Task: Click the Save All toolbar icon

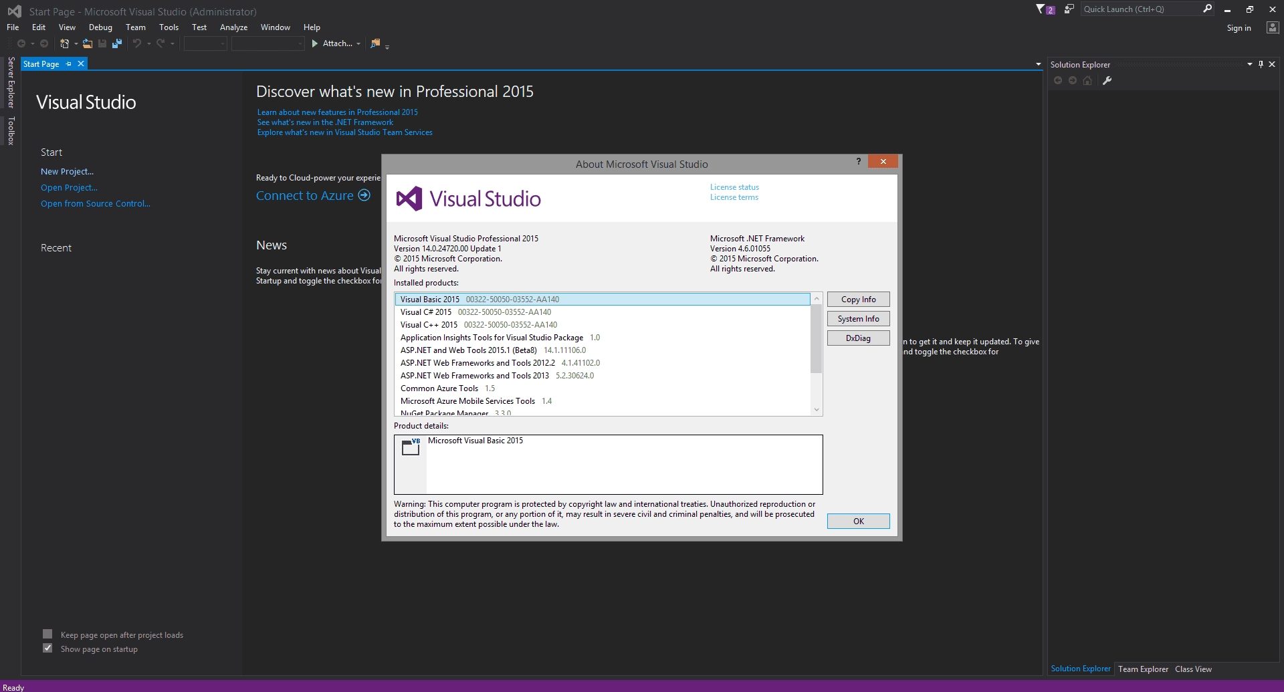Action: 117,43
